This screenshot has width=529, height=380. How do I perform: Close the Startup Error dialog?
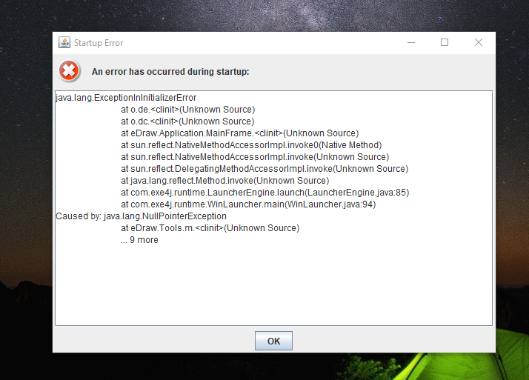coord(479,42)
